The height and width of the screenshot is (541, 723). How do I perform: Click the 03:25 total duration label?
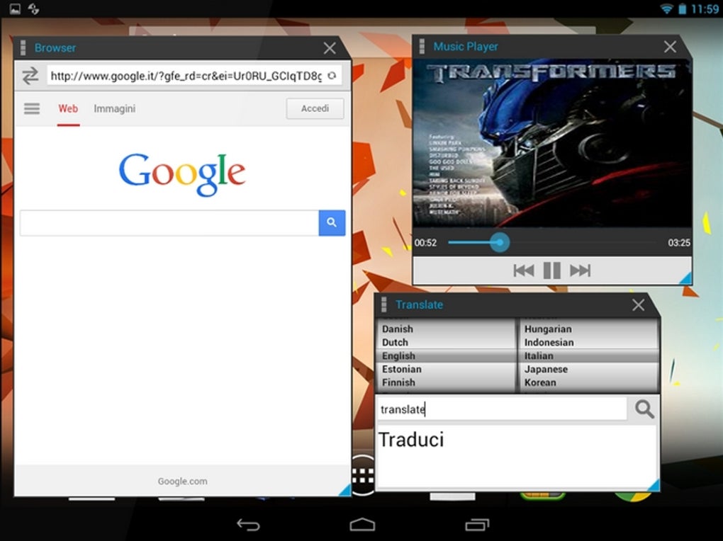(679, 243)
